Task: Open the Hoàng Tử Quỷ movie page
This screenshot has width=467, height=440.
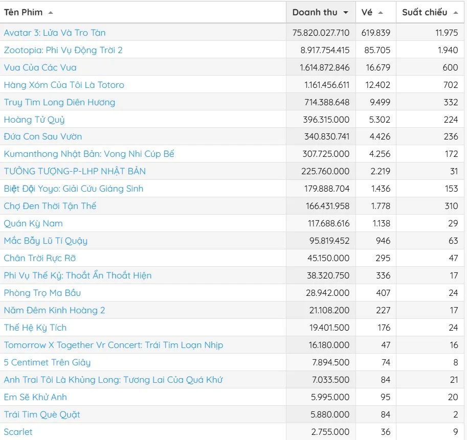Action: (34, 120)
